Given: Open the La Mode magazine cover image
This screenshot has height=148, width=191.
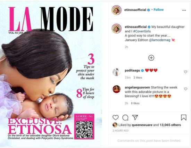Looking at the screenshot, I should pyautogui.click(x=51, y=74).
